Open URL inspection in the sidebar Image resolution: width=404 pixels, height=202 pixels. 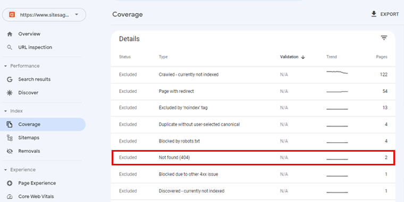(x=35, y=47)
